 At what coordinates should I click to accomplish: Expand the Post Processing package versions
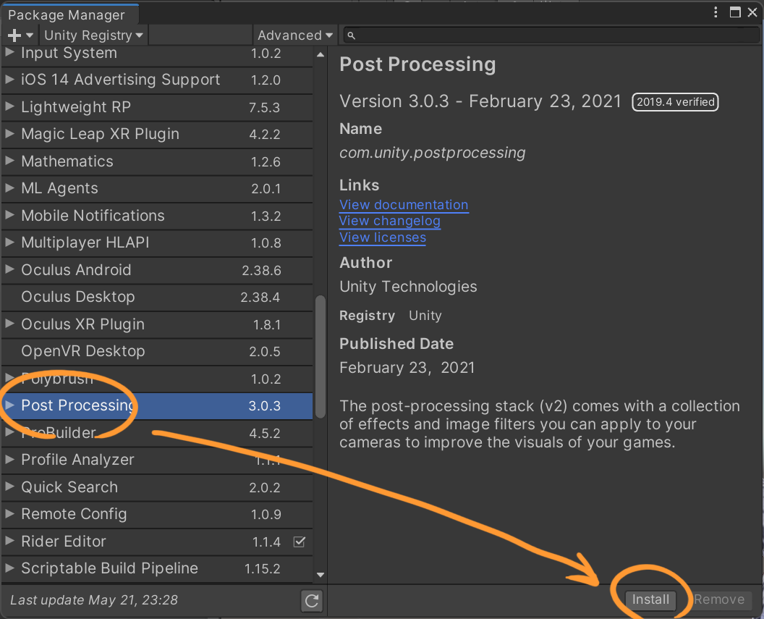click(9, 405)
